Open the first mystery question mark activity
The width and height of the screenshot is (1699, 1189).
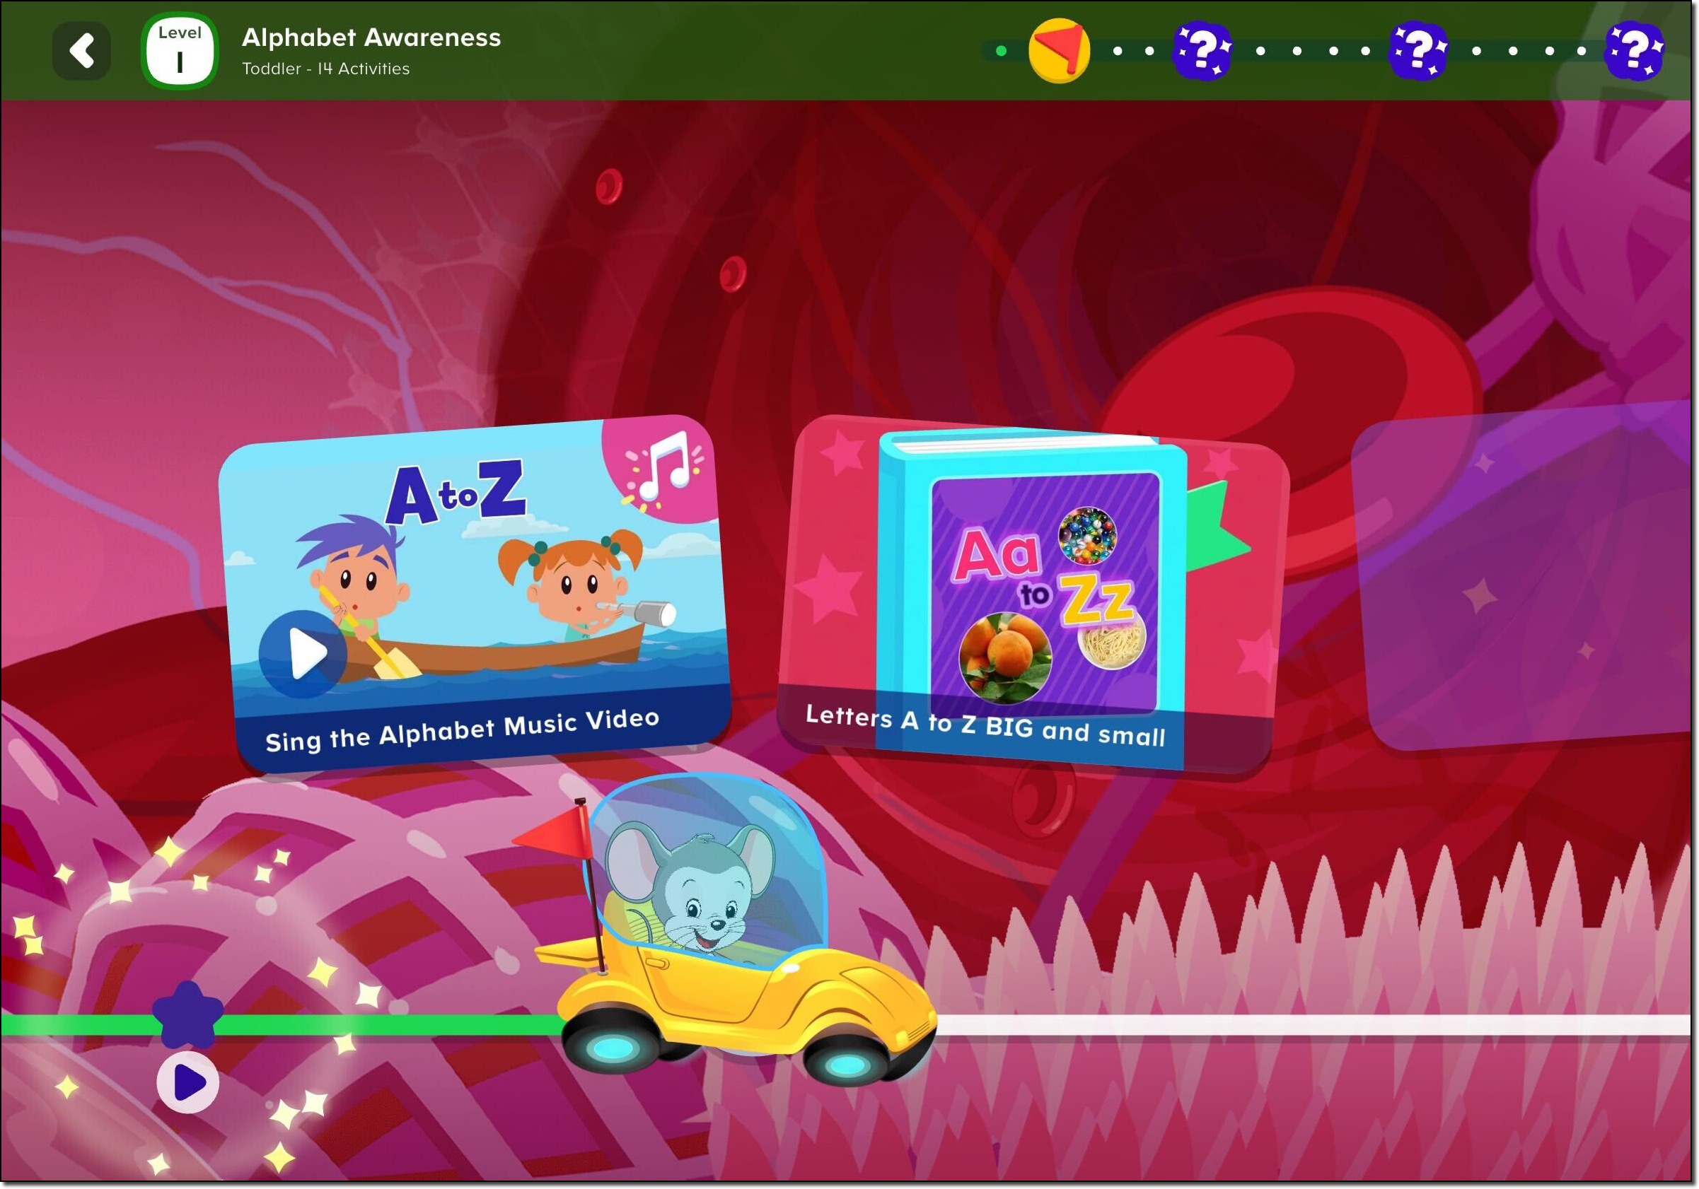pyautogui.click(x=1202, y=49)
